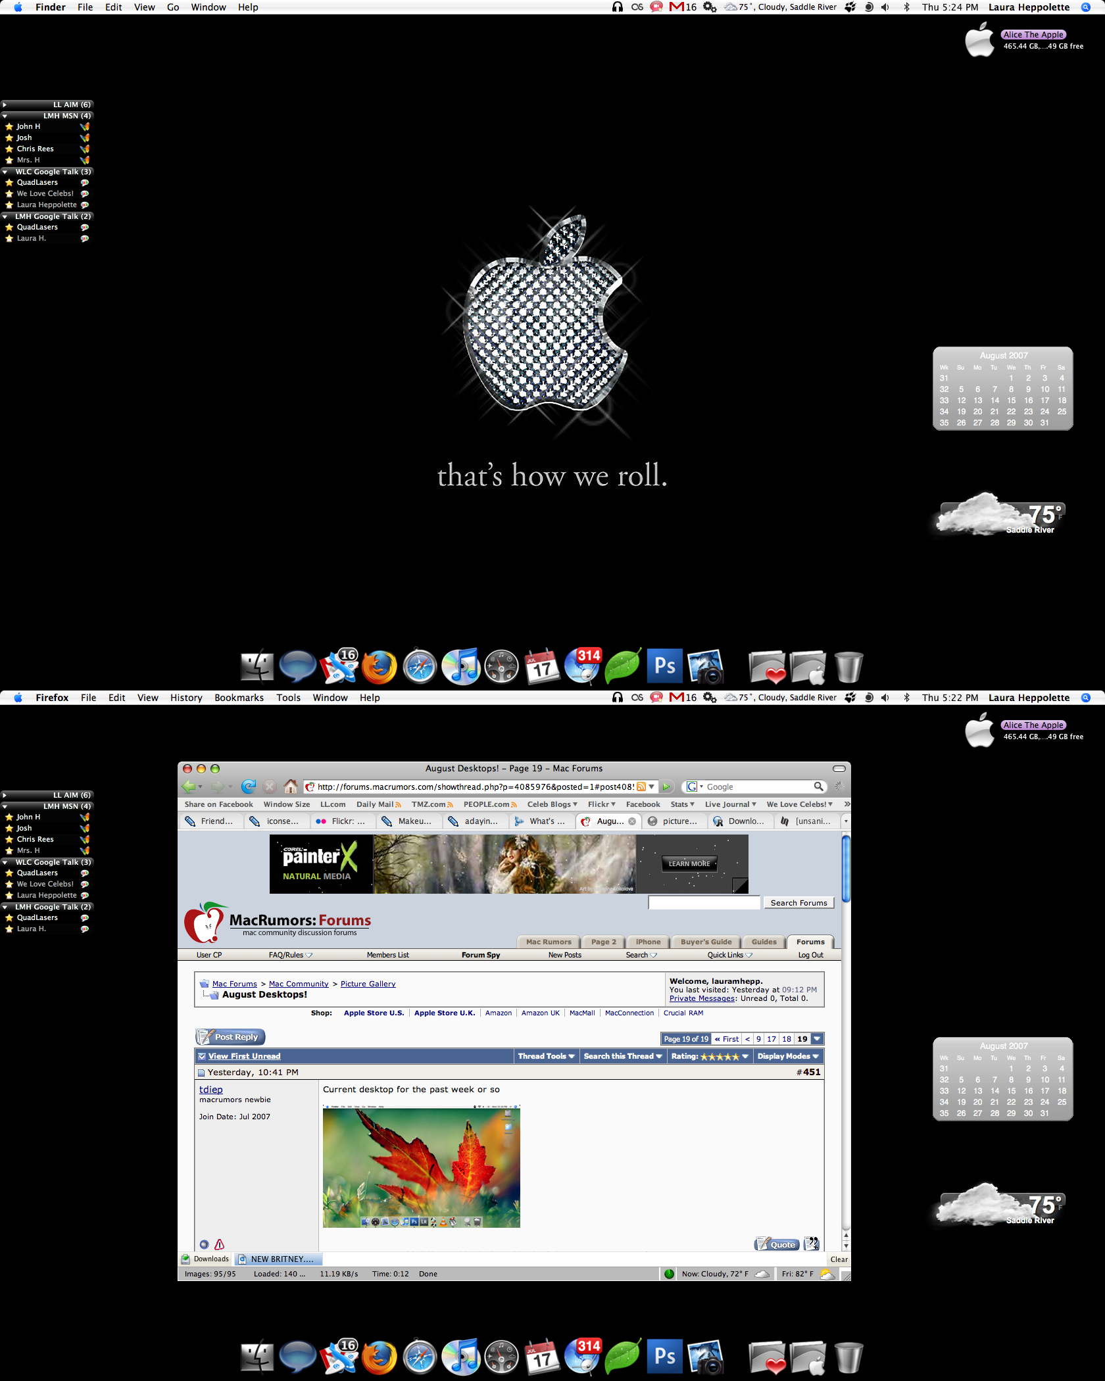
Task: Open the Bookmarks menu in Firefox
Action: pyautogui.click(x=239, y=698)
